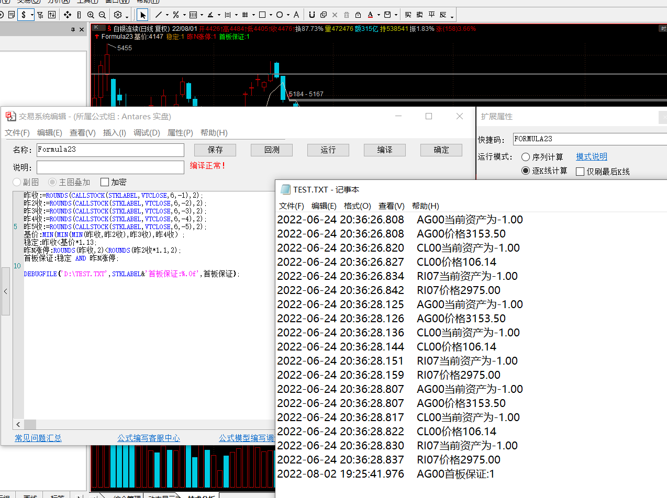Select the arrow pointer tool in toolbar
Screen dimensions: 667x498
point(143,15)
